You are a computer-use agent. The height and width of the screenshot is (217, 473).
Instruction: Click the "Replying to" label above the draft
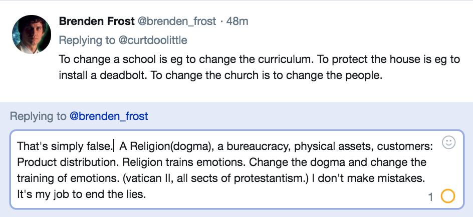[38, 116]
